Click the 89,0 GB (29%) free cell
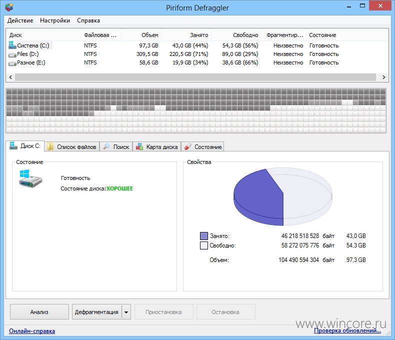 click(x=240, y=54)
